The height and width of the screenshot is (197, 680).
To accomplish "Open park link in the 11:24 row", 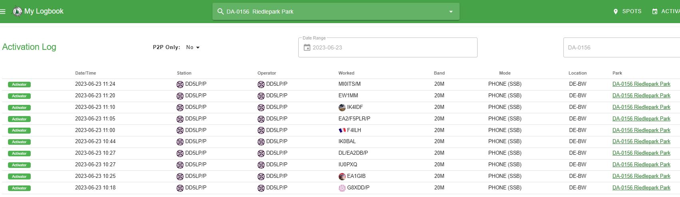I will pos(641,84).
